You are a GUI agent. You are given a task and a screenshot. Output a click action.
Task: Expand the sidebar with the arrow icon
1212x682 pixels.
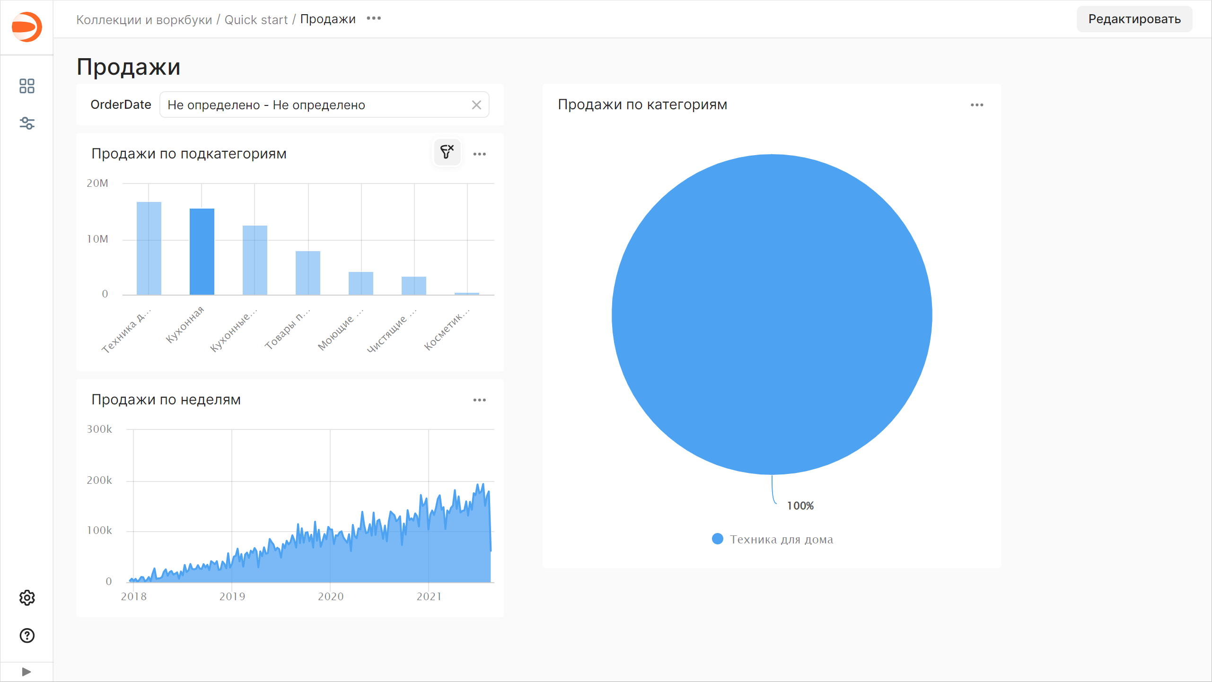click(26, 672)
